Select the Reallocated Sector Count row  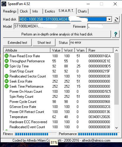coord(59,76)
